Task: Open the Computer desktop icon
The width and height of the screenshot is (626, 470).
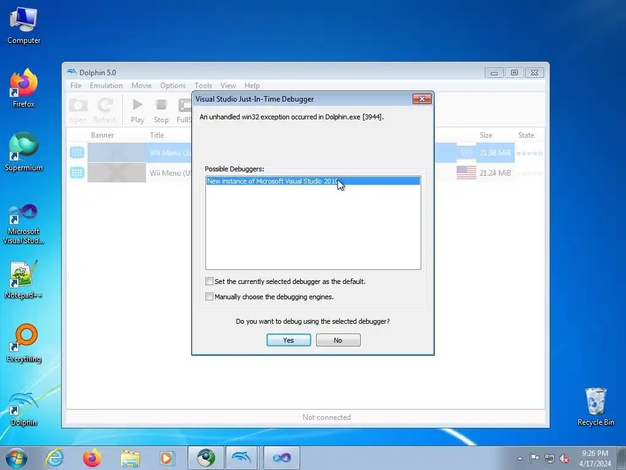Action: pos(24,26)
